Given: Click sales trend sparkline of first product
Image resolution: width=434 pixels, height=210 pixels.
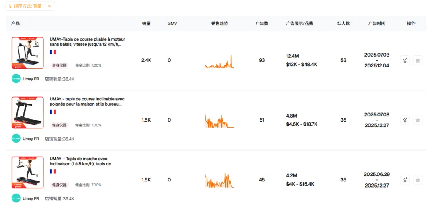Looking at the screenshot, I should (x=219, y=61).
